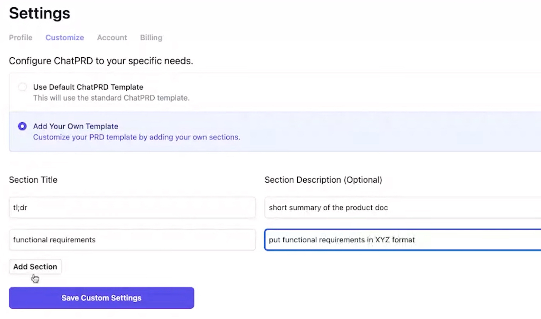Click the 'tl;dr' section title field
The image size is (541, 319).
(132, 207)
